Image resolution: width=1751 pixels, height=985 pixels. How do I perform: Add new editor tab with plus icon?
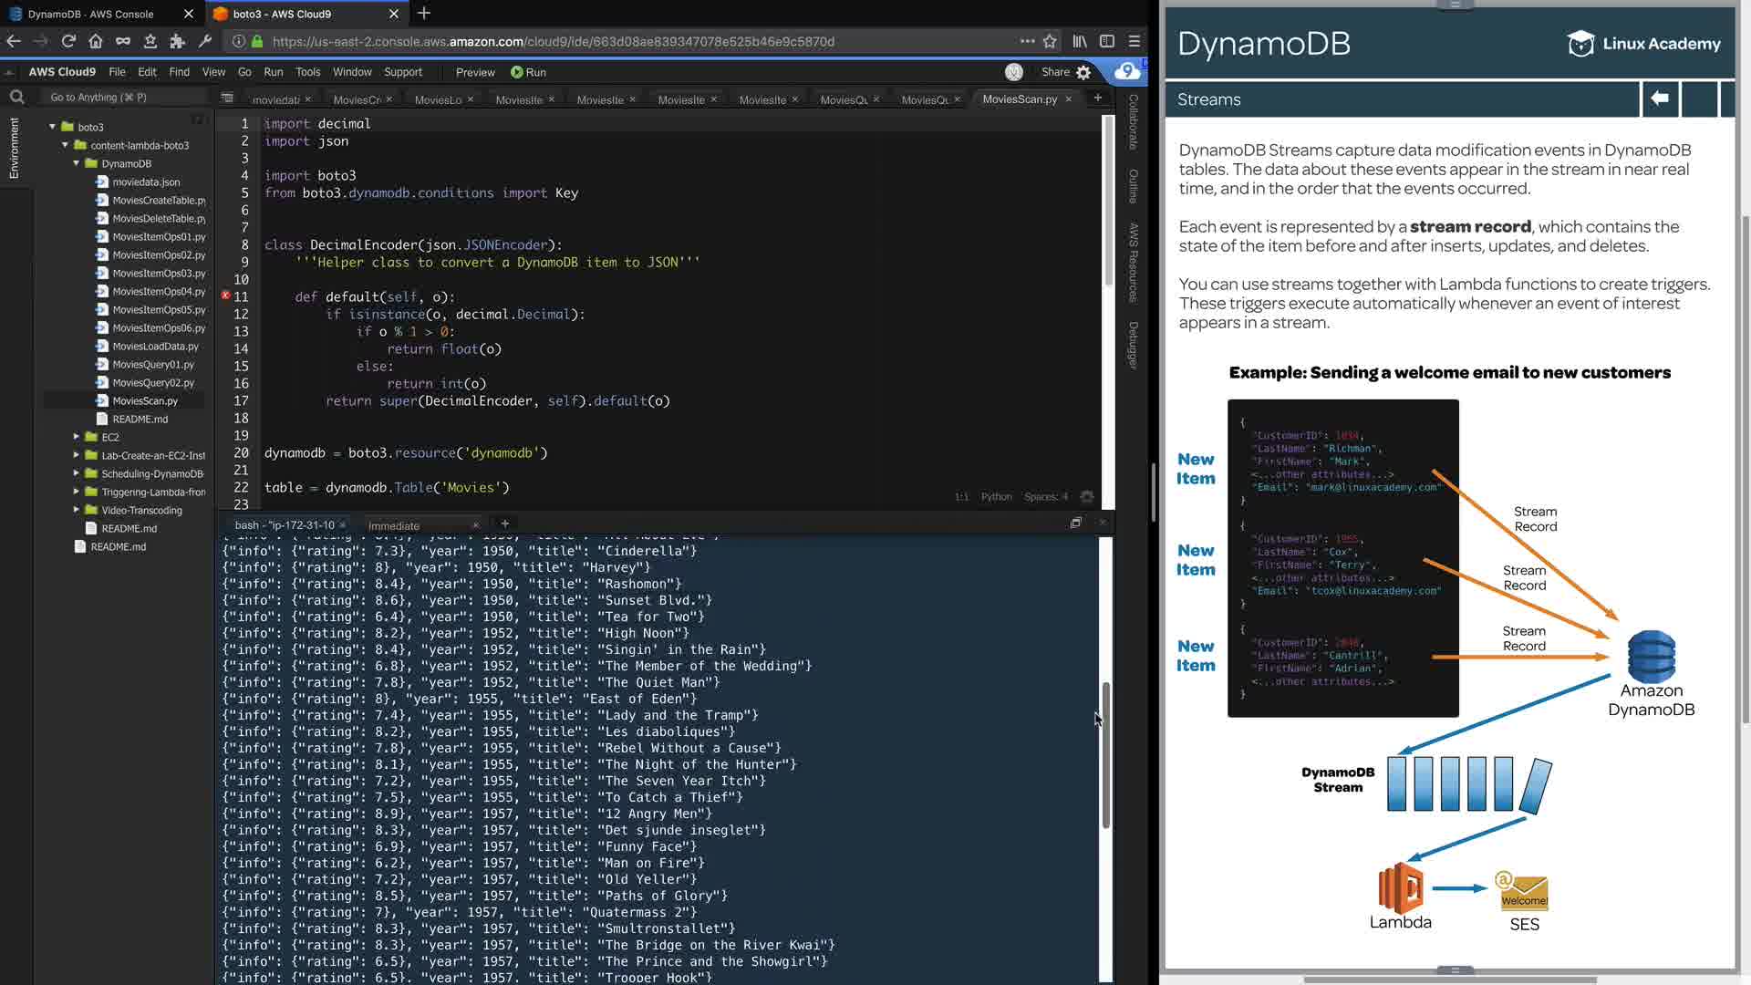pyautogui.click(x=1098, y=98)
